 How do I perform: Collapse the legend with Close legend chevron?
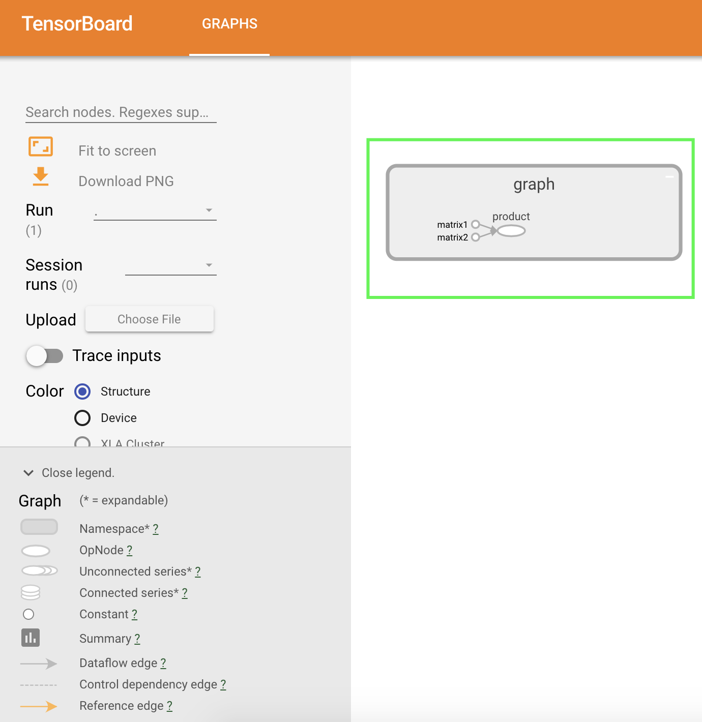(28, 473)
